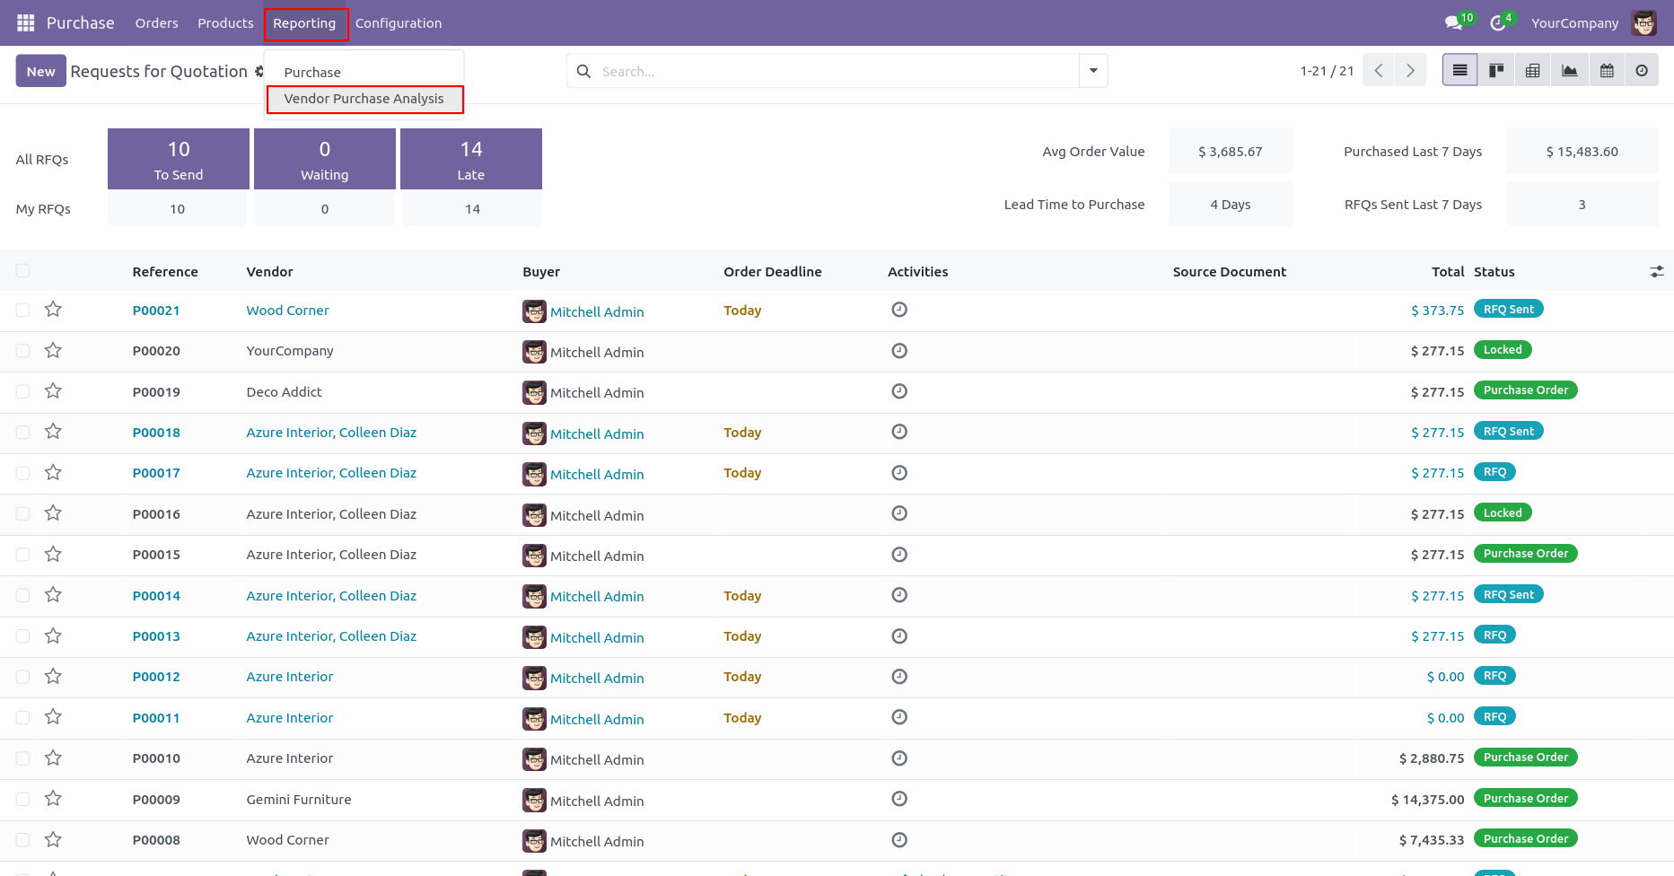Sort by Total column header
This screenshot has height=876, width=1674.
pos(1448,271)
